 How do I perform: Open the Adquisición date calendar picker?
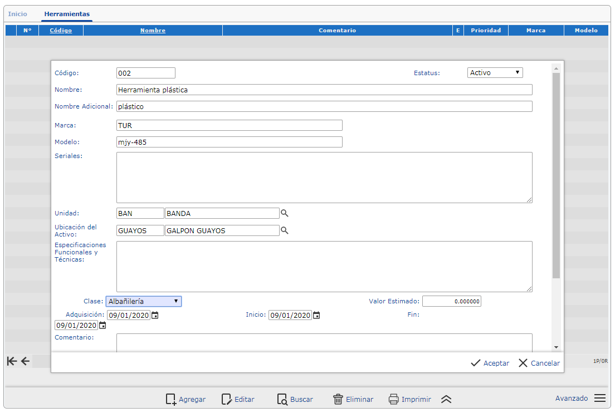click(x=155, y=316)
